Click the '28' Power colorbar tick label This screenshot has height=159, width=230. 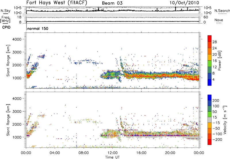pyautogui.click(x=214, y=42)
